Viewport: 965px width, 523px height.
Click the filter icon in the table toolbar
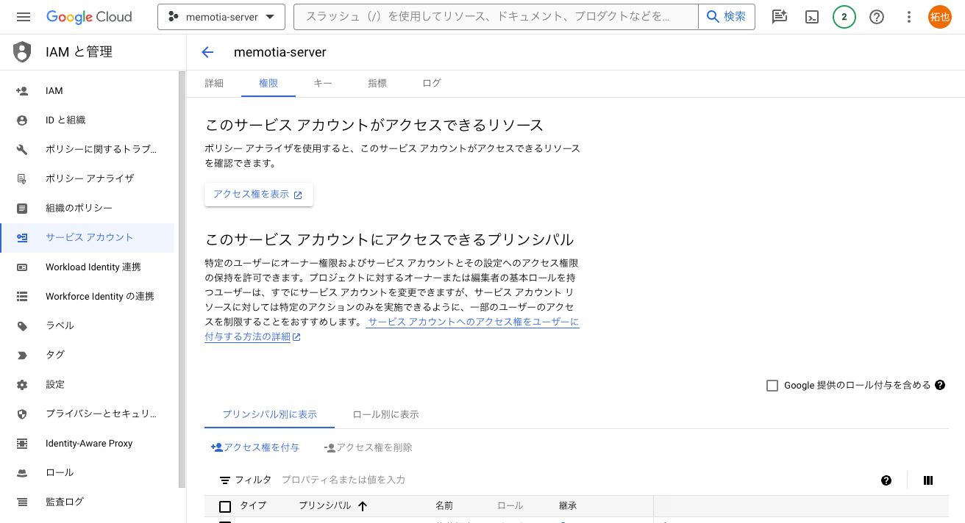[226, 480]
